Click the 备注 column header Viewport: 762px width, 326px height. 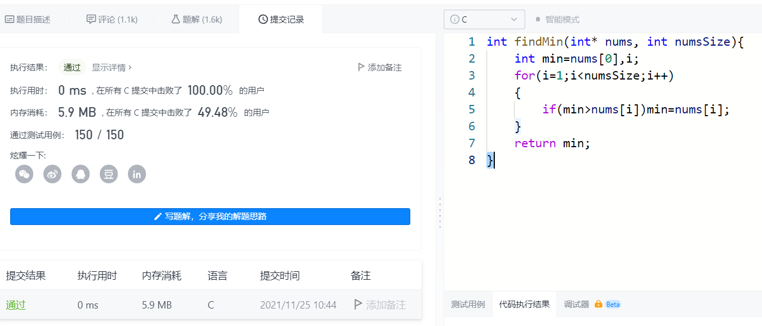point(361,276)
